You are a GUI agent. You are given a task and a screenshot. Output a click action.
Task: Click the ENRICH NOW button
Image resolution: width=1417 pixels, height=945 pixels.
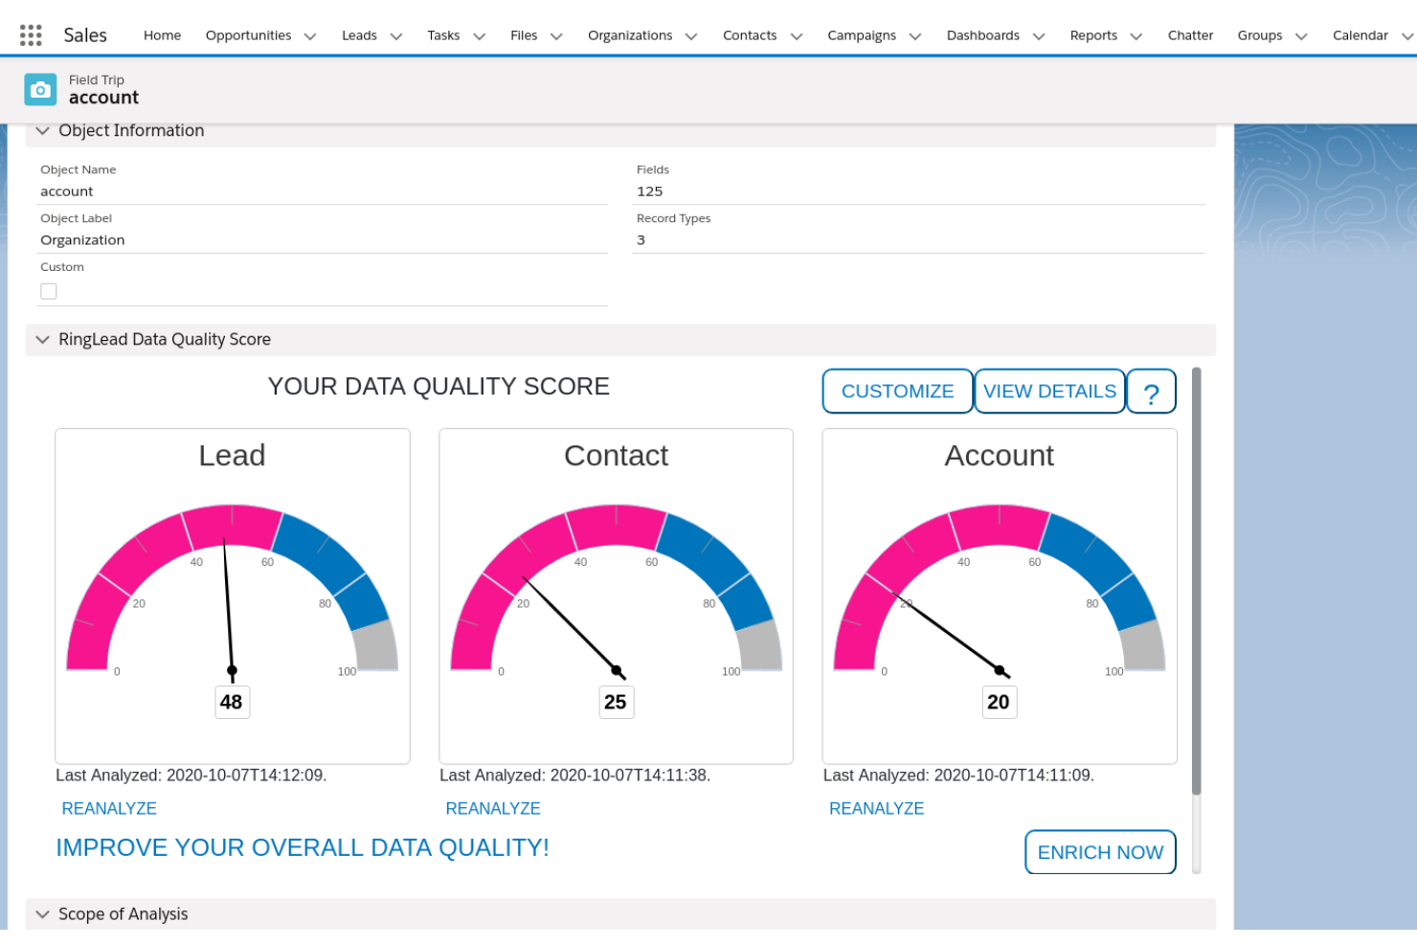pos(1100,852)
